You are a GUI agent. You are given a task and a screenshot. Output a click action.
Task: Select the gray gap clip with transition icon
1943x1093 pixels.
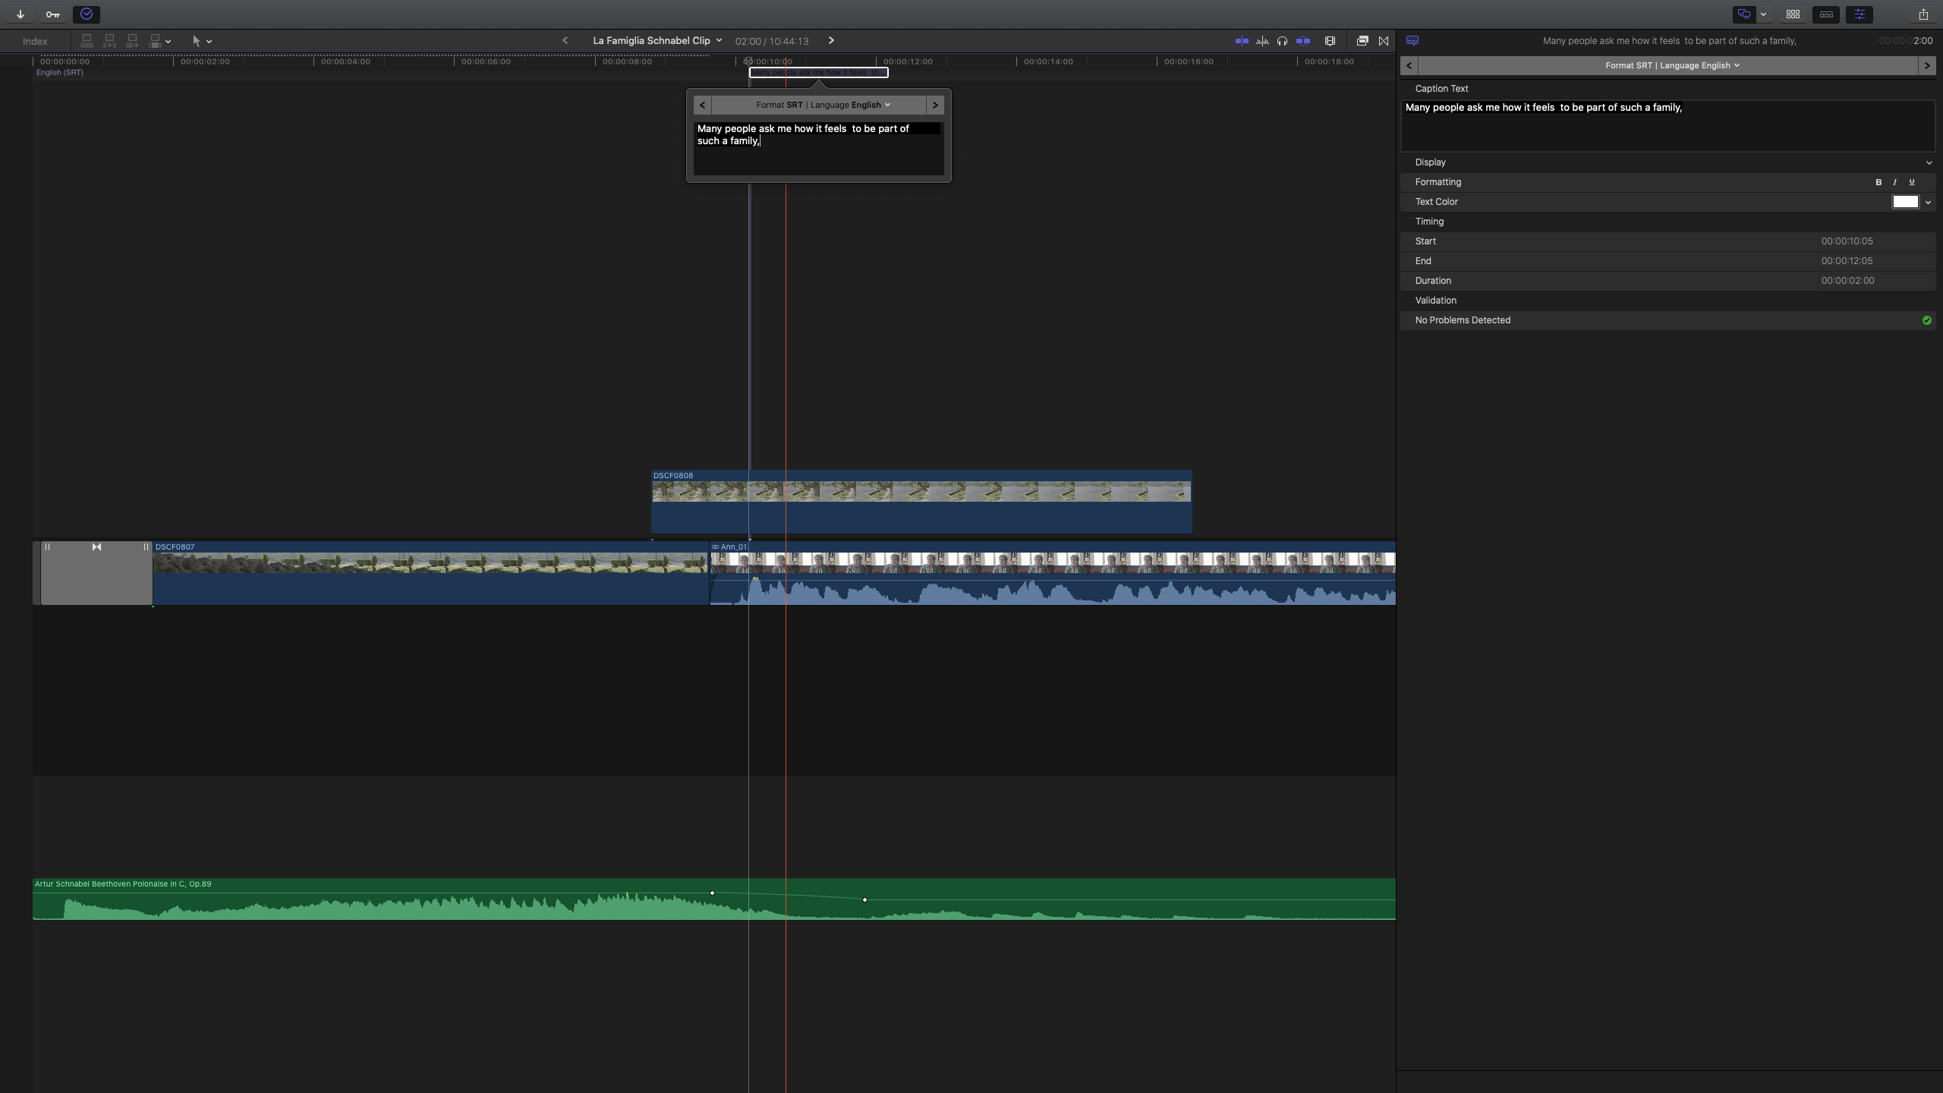click(96, 573)
